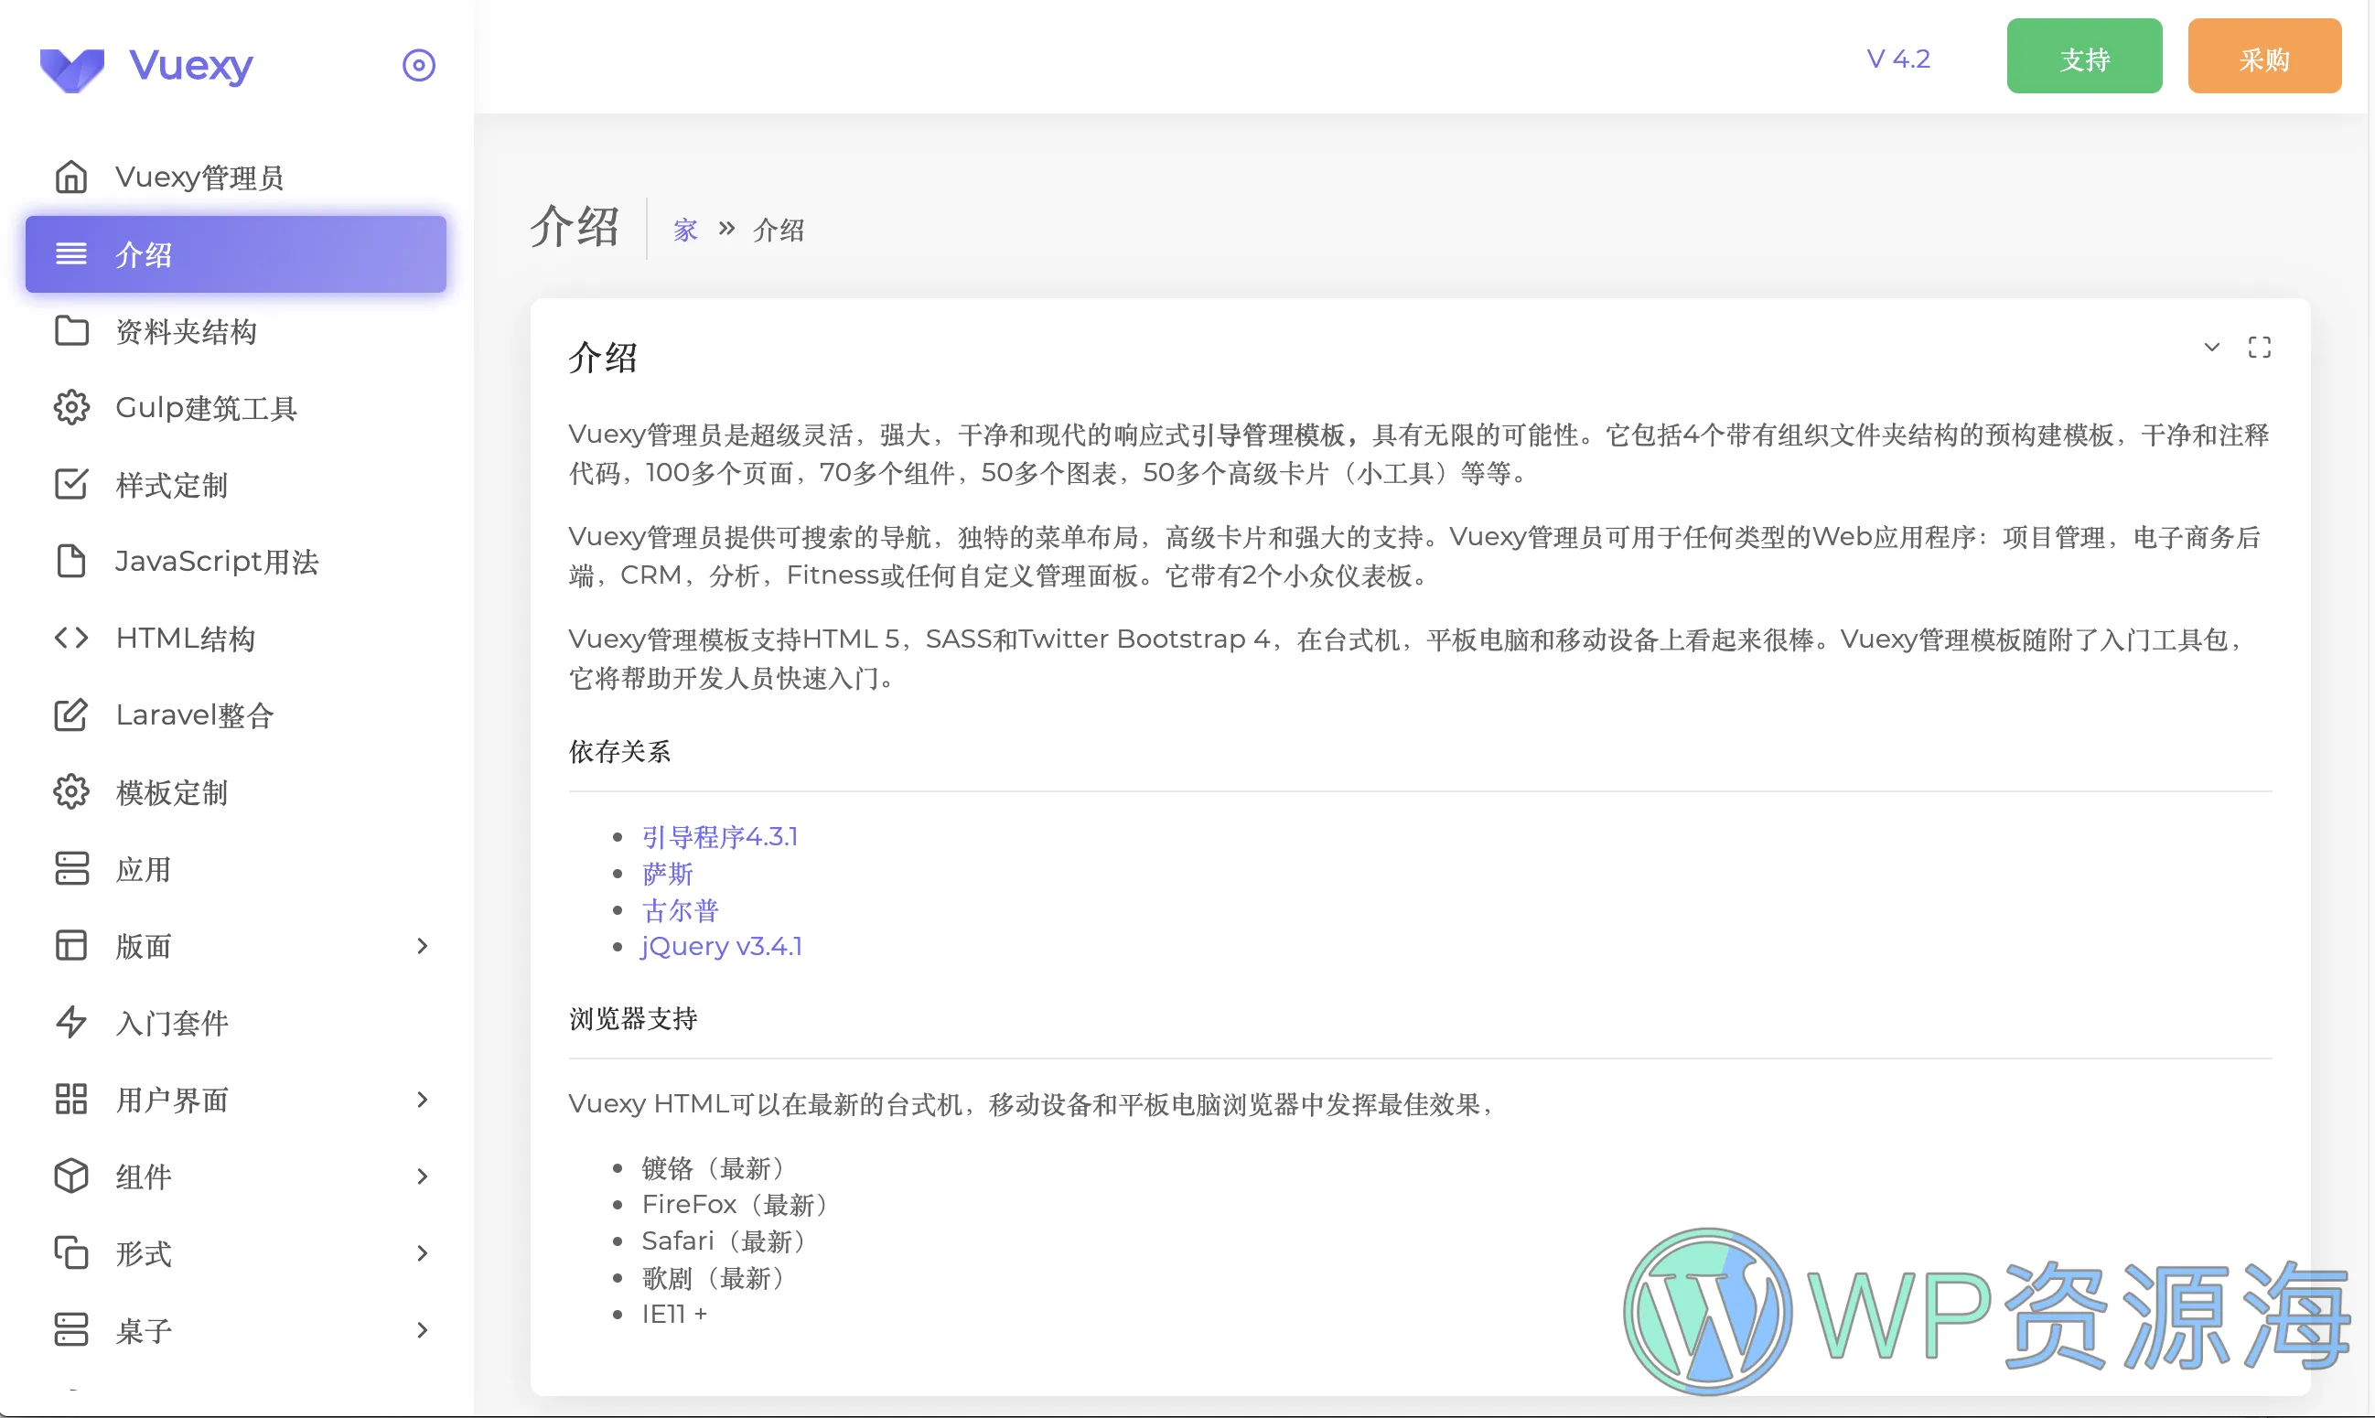Open the JavaScript用法 menu item
Screen dimensions: 2375x1418
coord(236,561)
